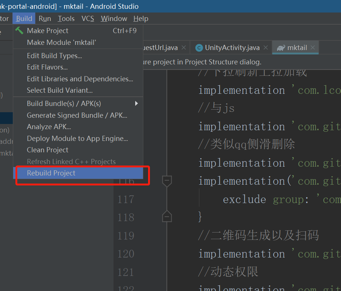Open Edit Libraries and Dependencies...

78,79
